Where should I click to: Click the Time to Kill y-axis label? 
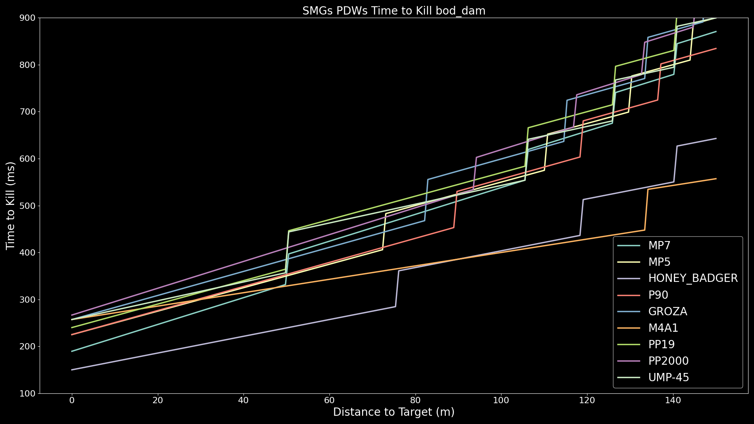10,206
